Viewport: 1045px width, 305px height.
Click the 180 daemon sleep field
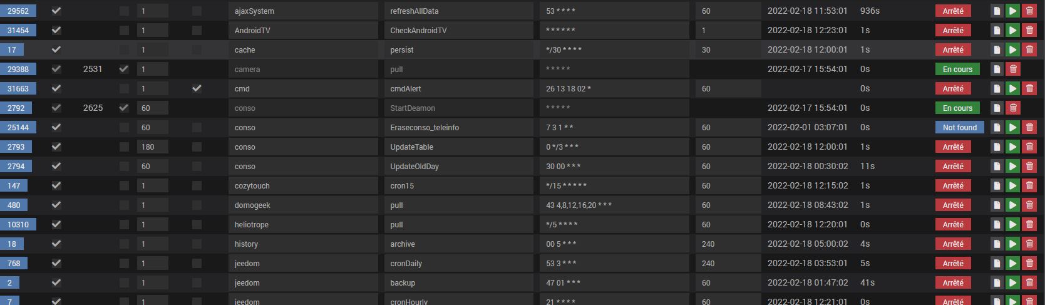pos(152,147)
